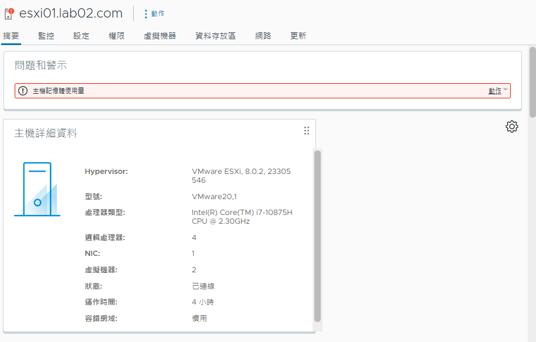Go to the 權限 tab
Screen dimensions: 536x342
(117, 36)
